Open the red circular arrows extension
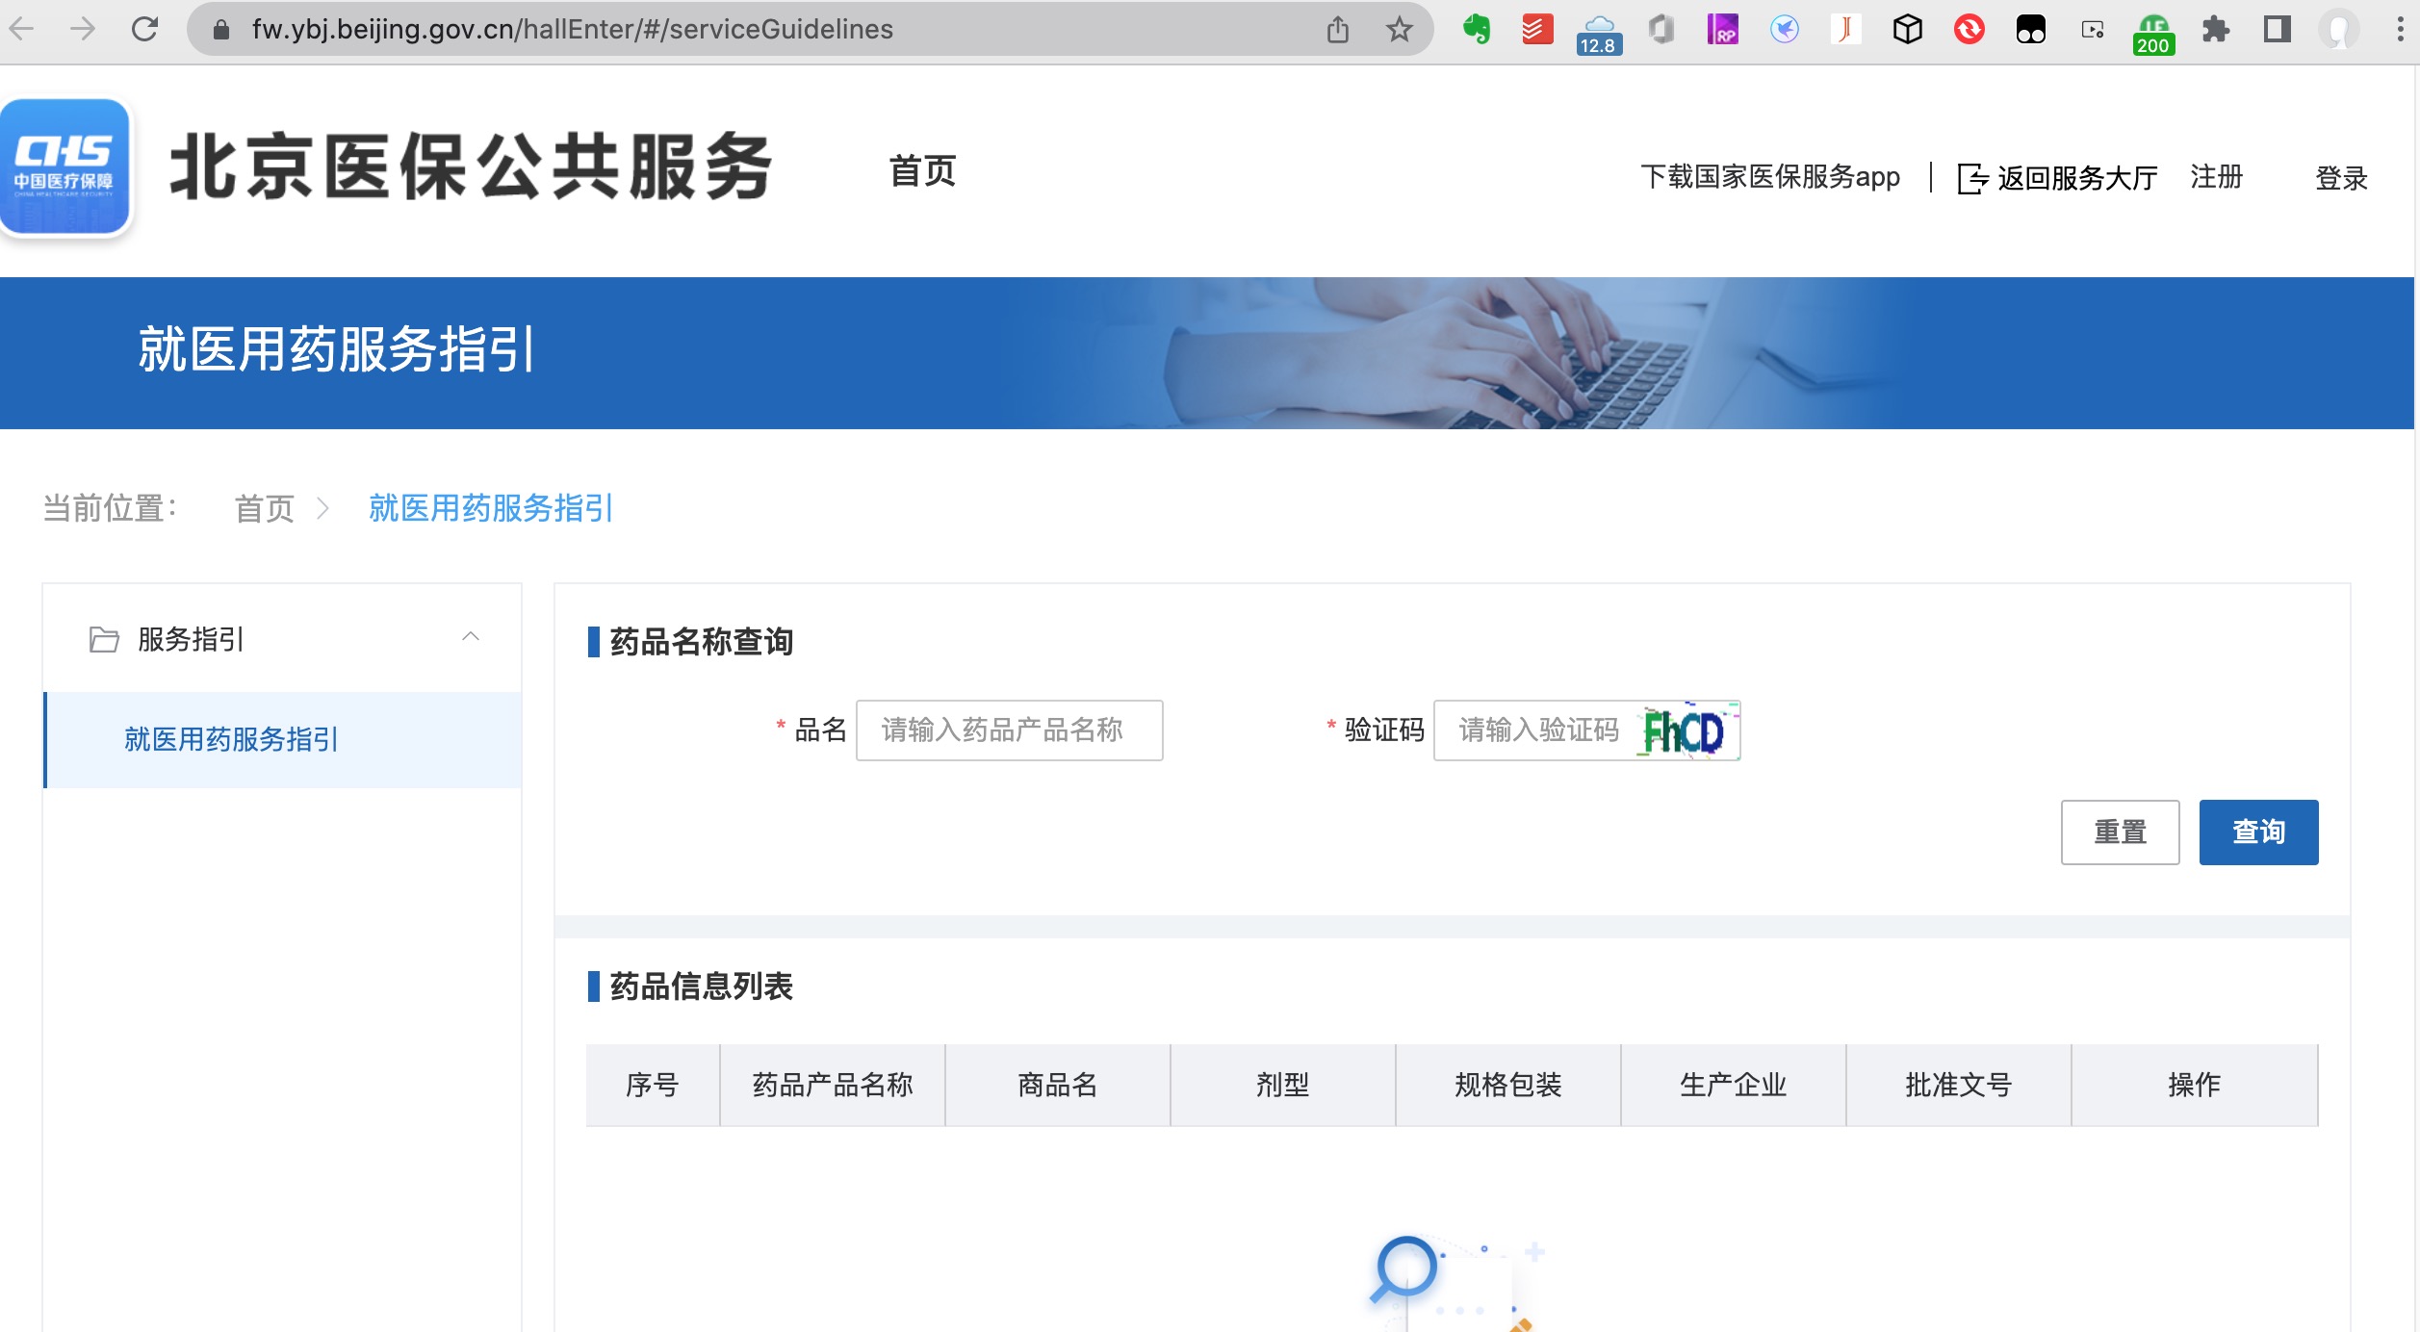 [x=1969, y=29]
